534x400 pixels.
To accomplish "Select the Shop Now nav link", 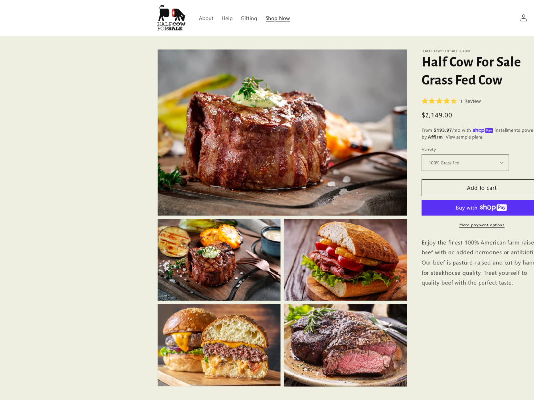I will point(278,18).
